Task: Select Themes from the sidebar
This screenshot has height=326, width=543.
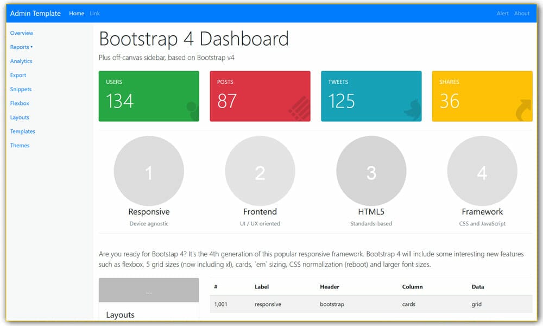Action: tap(20, 145)
